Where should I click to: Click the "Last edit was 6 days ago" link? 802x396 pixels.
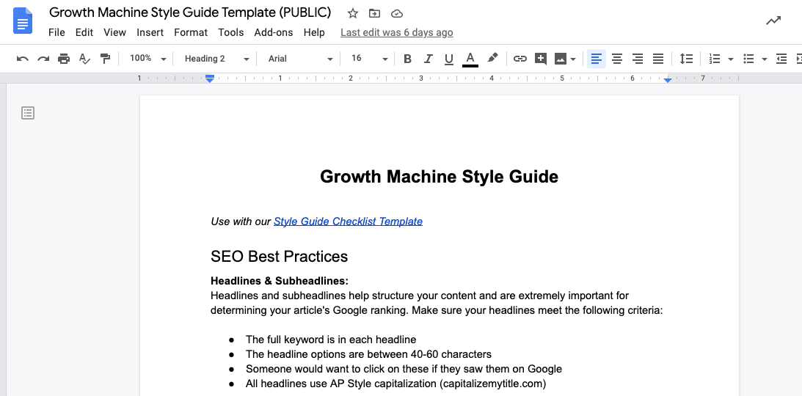tap(396, 32)
